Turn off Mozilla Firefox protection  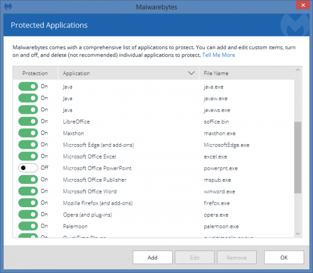28,203
